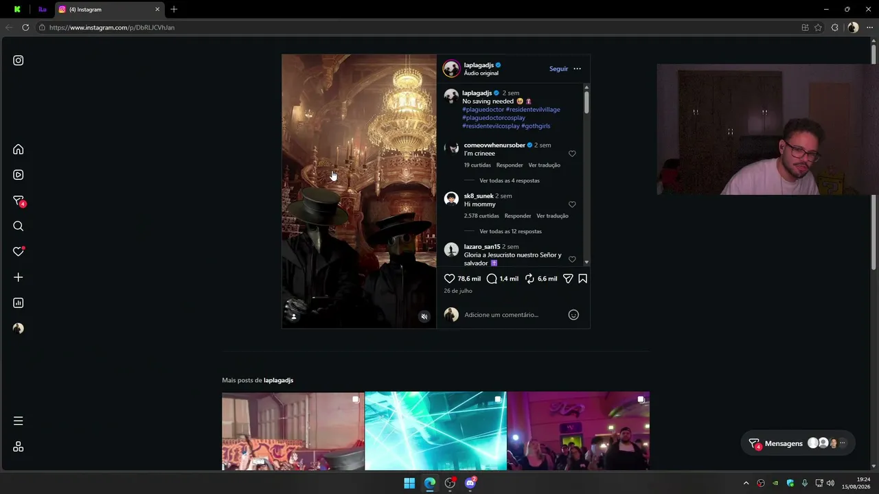Screen dimensions: 879x494
Task: Click the address bar URL
Action: click(x=112, y=27)
